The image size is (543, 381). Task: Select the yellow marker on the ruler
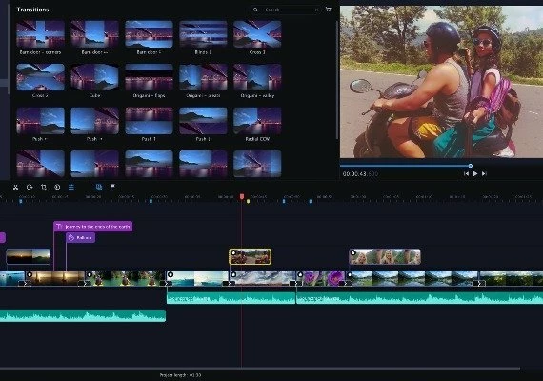tap(249, 201)
